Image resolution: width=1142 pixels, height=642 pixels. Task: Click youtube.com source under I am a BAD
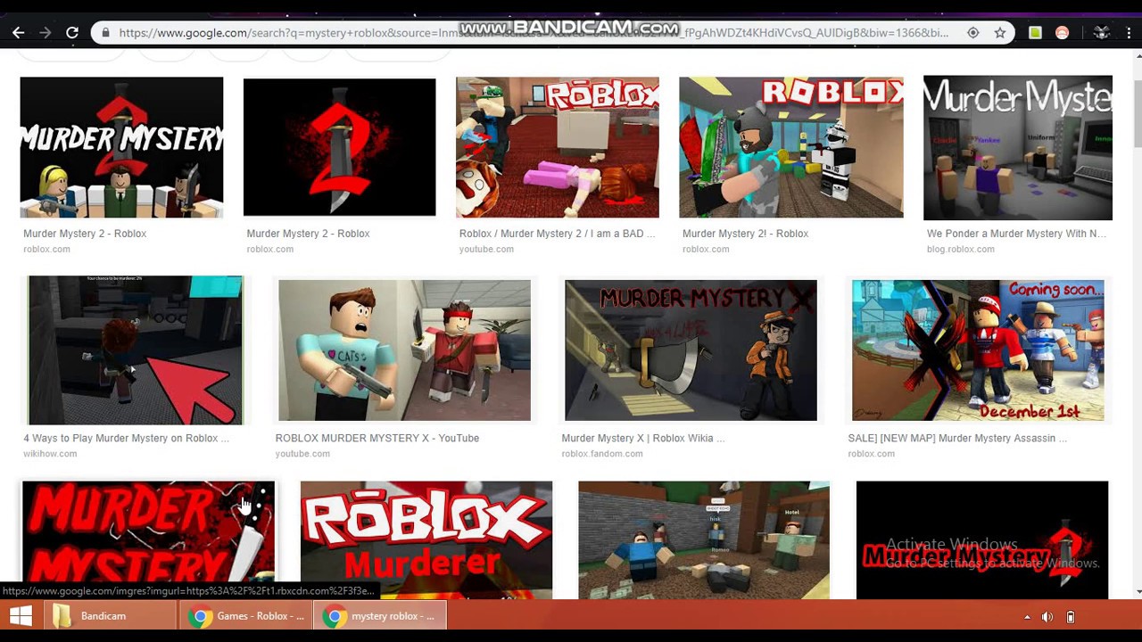[x=486, y=249]
